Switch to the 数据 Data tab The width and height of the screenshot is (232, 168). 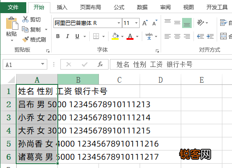pyautogui.click(x=142, y=7)
